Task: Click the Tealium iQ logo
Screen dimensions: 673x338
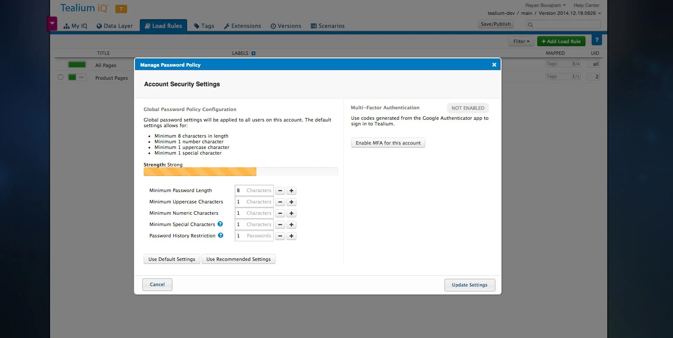Action: coord(84,8)
